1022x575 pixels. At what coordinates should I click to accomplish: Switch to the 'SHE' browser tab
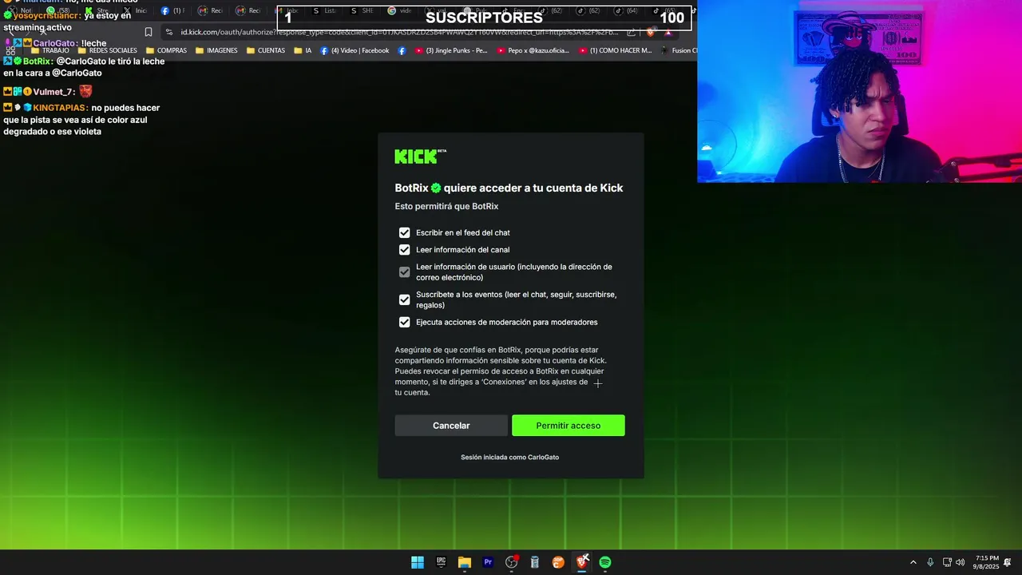tap(361, 10)
